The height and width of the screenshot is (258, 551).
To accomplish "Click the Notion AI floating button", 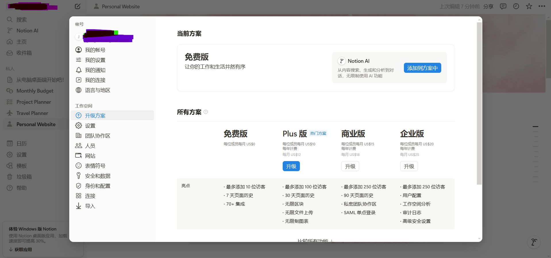I will pyautogui.click(x=534, y=242).
